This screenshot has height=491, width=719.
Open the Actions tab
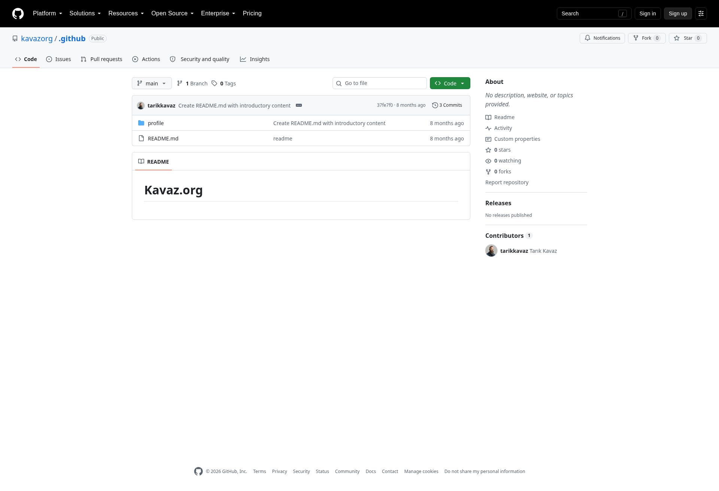(x=146, y=59)
